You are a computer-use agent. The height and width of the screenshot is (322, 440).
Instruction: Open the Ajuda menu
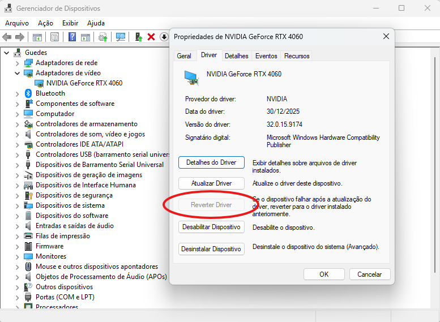(x=96, y=23)
